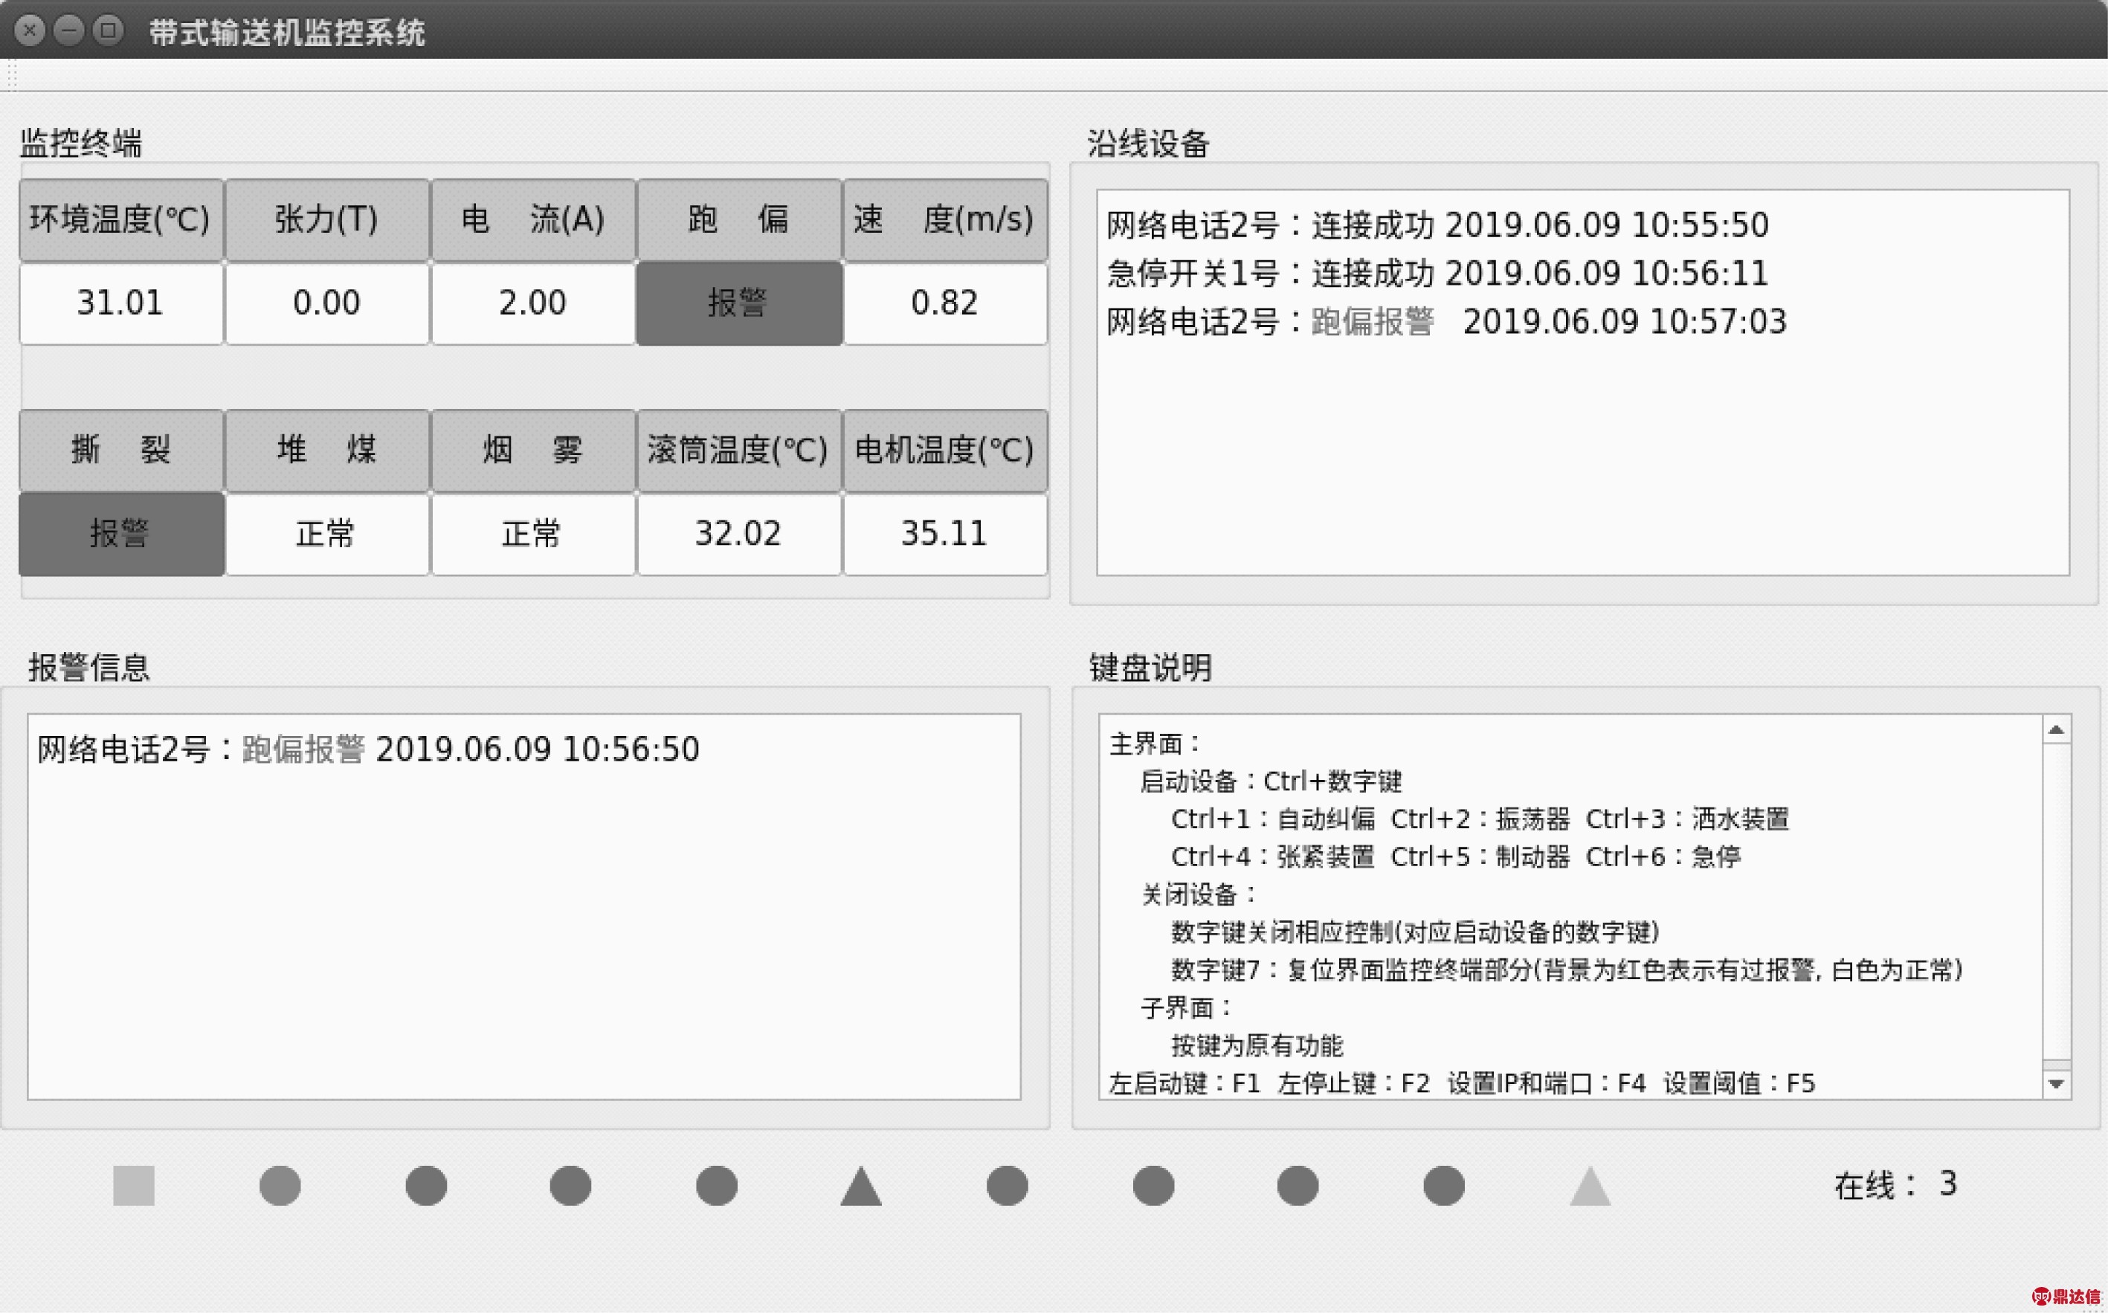Screen dimensions: 2108x1313
Task: Click the 报警 cell under 撕裂
Action: (x=120, y=534)
